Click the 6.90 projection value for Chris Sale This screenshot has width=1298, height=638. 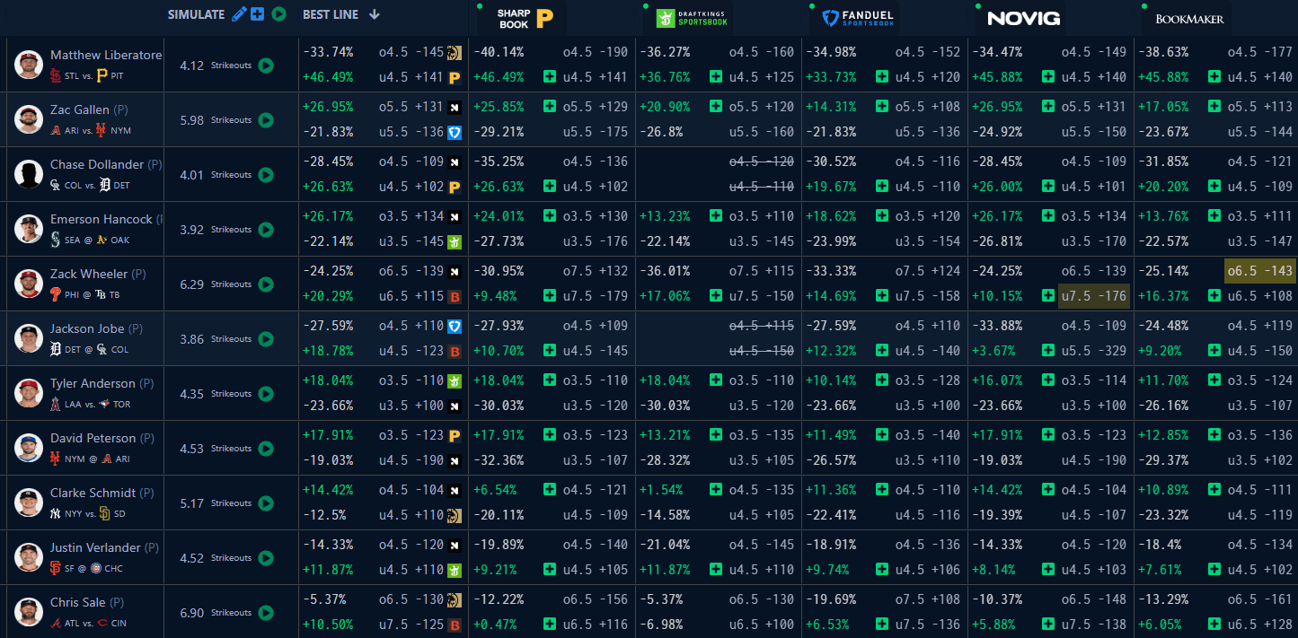click(192, 613)
